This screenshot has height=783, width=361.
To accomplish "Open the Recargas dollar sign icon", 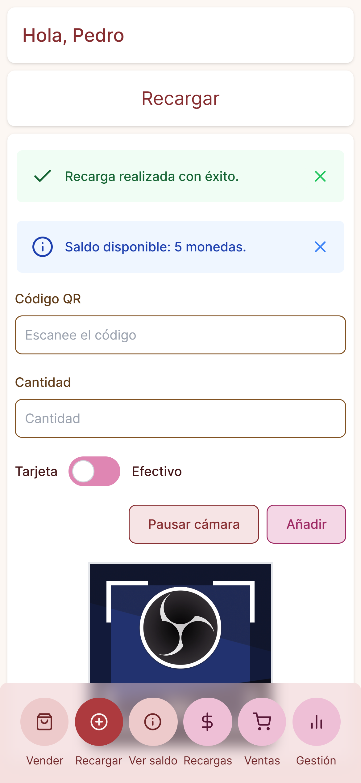I will (x=208, y=721).
